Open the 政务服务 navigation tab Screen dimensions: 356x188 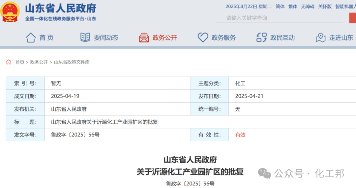(223, 38)
